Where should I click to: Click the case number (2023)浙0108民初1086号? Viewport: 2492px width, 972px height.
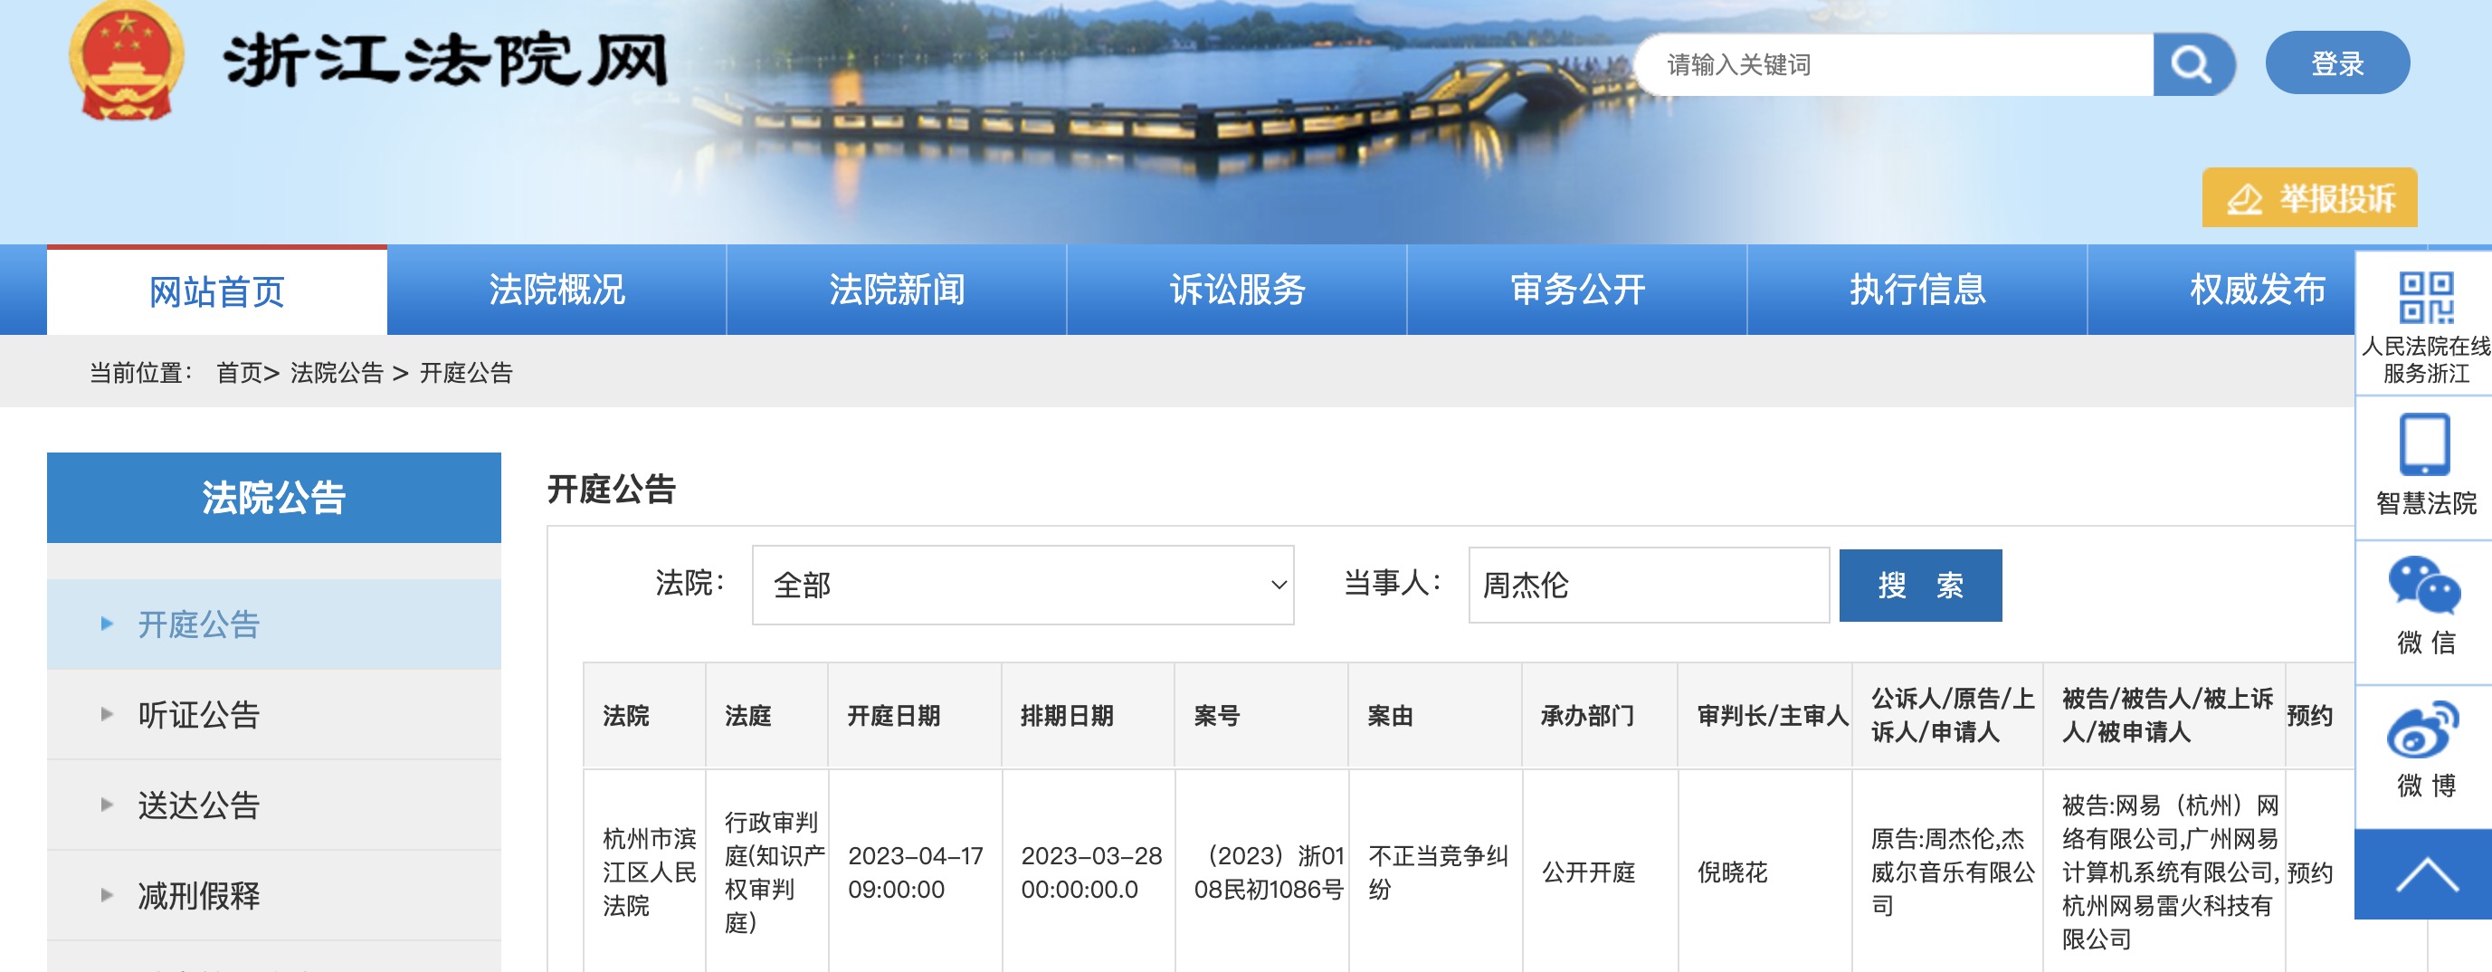point(1269,872)
